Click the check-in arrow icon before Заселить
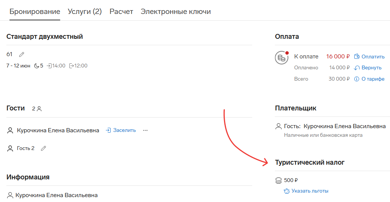Screen dimensions: 390x202 click(108, 130)
